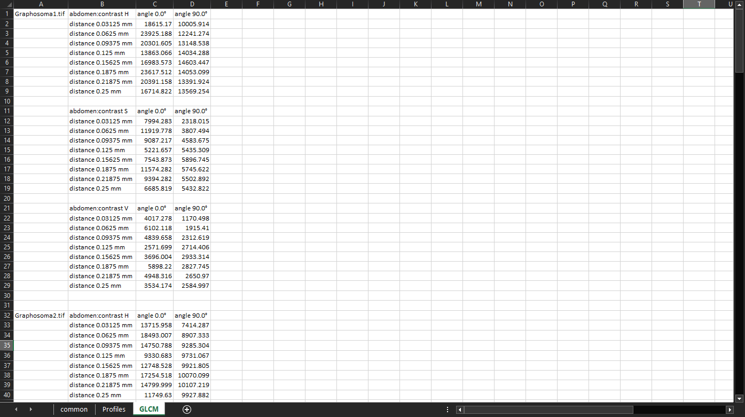
Task: Select abdomen:contrast S cell
Action: click(x=102, y=111)
